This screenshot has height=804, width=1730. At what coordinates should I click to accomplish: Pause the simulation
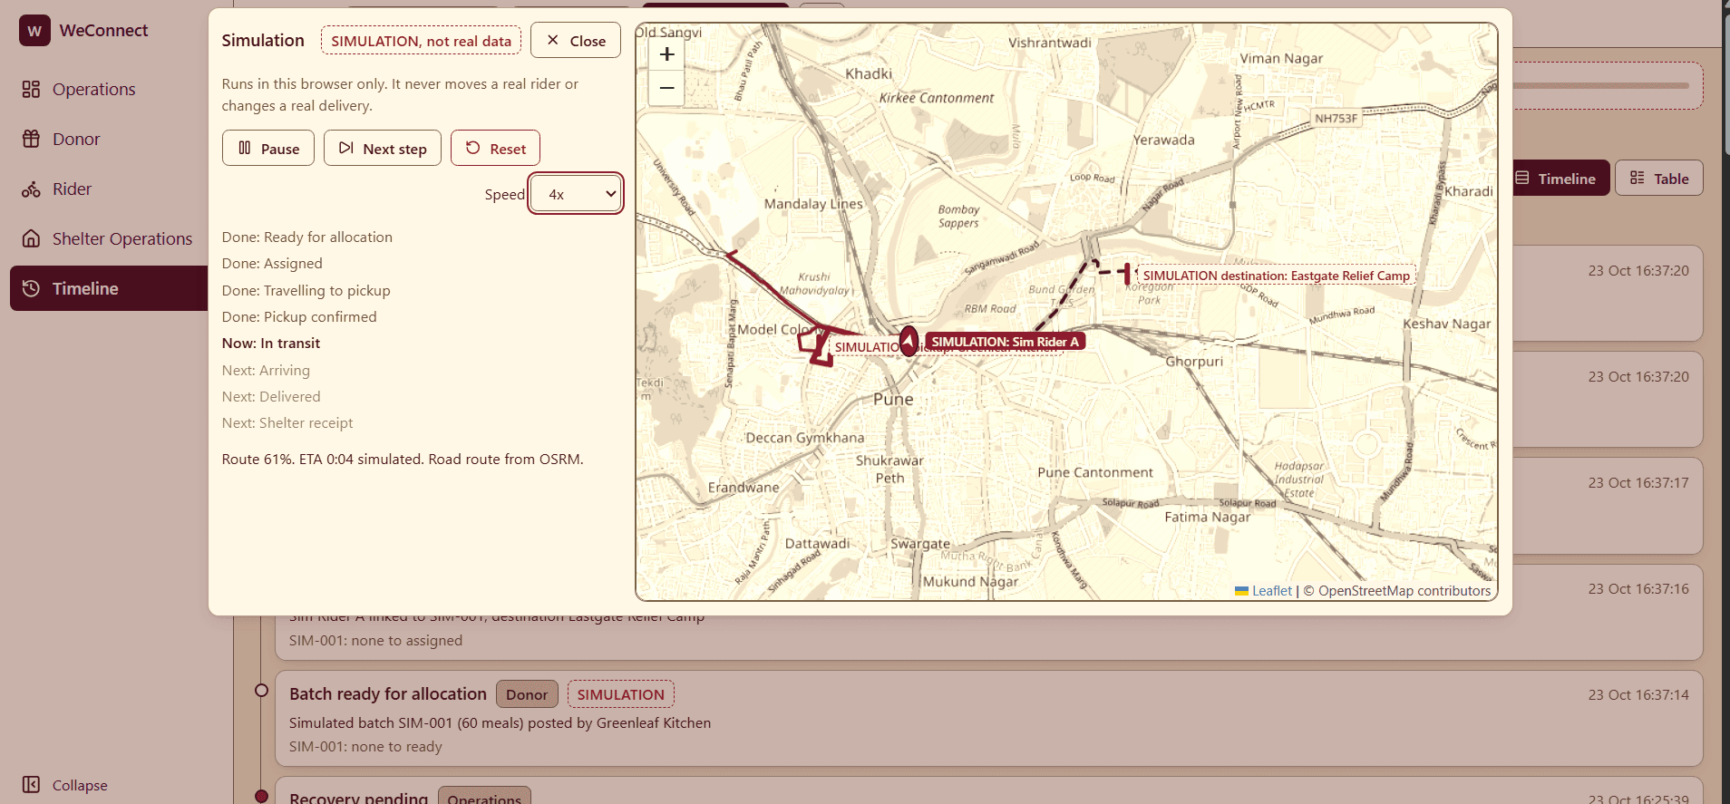coord(268,149)
